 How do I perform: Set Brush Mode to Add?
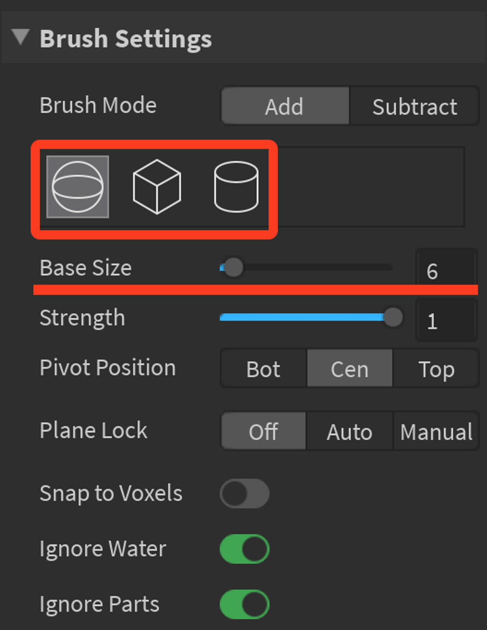(285, 106)
